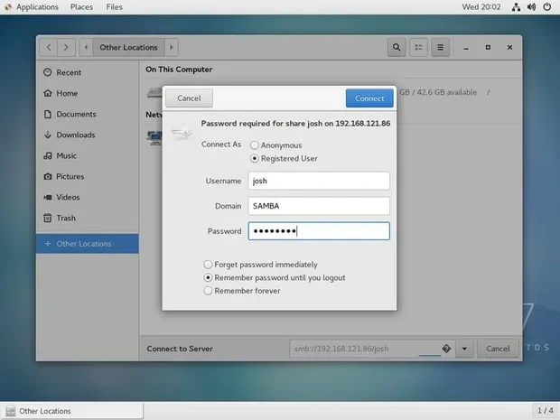Focus the Password input field
Viewport: 560px width, 420px height.
pos(319,231)
